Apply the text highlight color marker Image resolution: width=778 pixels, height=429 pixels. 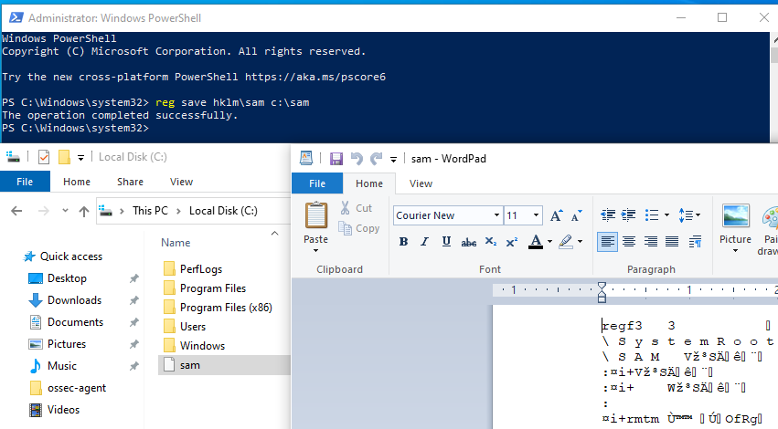(x=566, y=242)
